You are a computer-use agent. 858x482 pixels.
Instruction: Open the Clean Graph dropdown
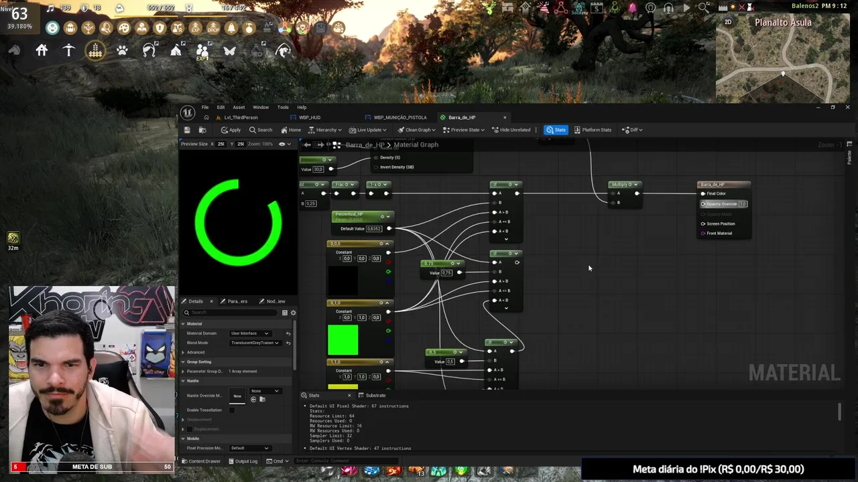(416, 130)
